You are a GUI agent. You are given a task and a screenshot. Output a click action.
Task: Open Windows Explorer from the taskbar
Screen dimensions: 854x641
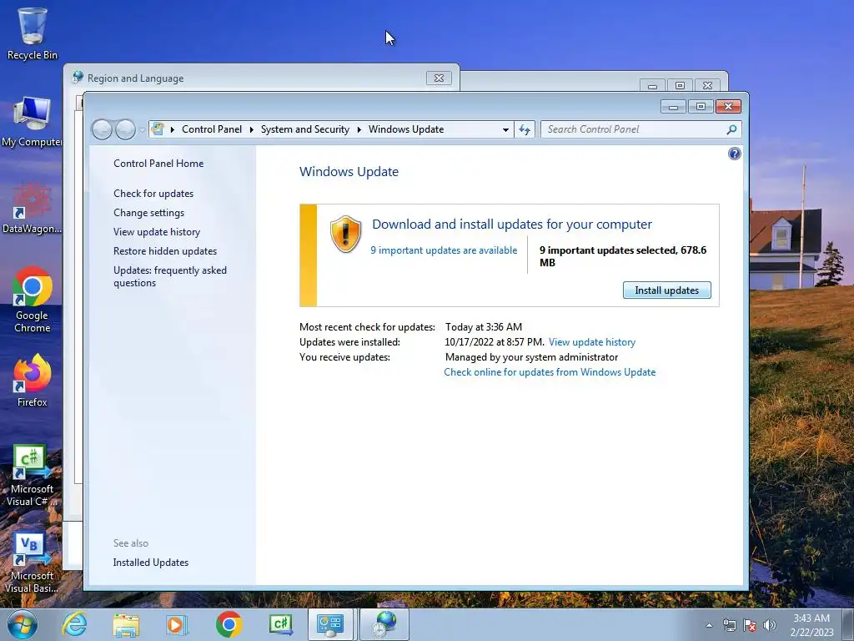click(126, 624)
